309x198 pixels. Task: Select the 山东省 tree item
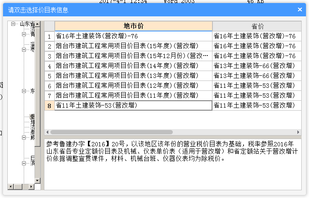click(28, 24)
